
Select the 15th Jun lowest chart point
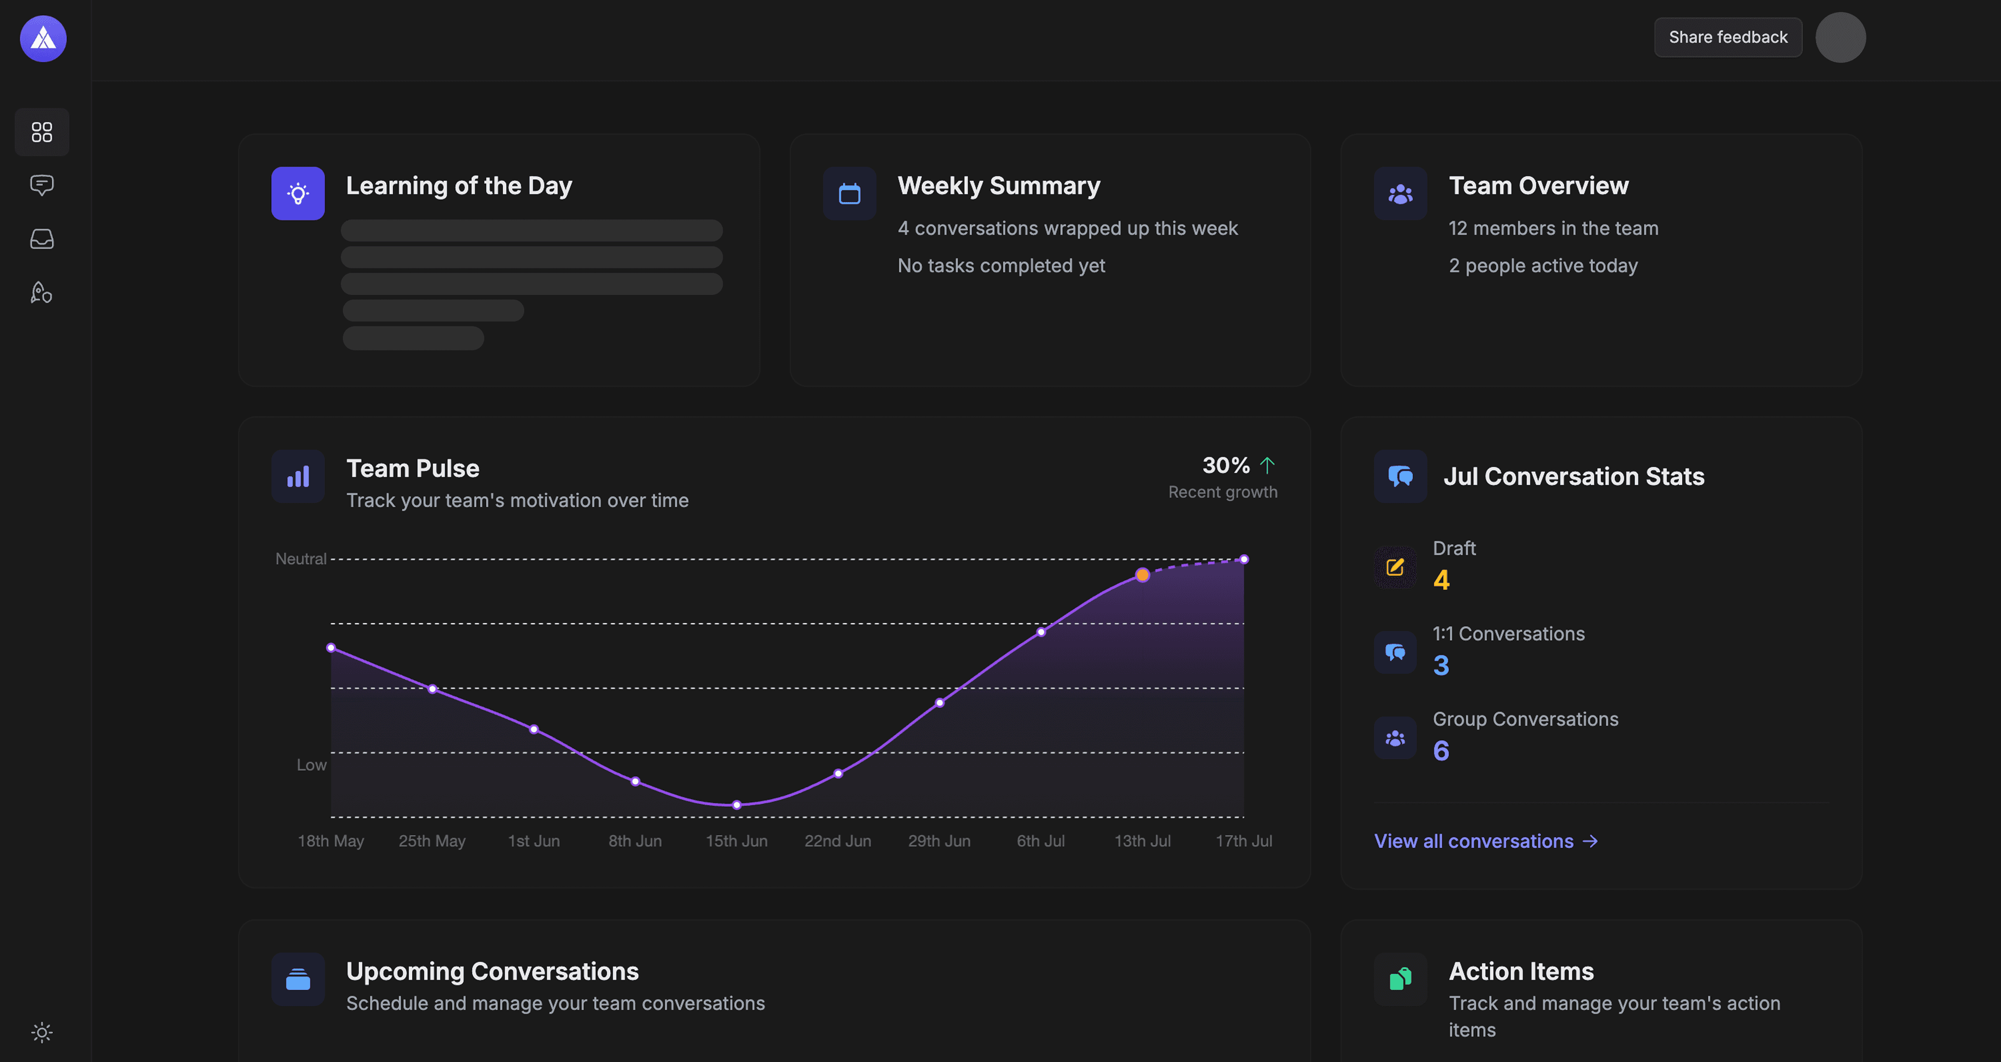[x=736, y=805]
